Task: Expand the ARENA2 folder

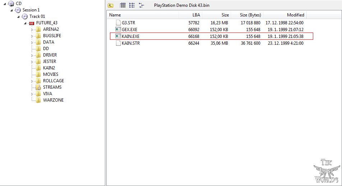Action: [x=32, y=30]
